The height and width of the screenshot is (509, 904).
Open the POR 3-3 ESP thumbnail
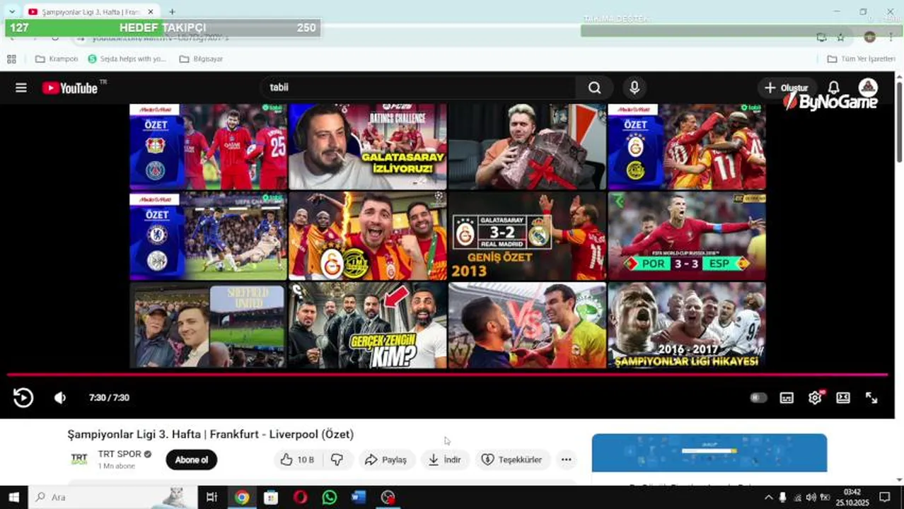tap(687, 236)
